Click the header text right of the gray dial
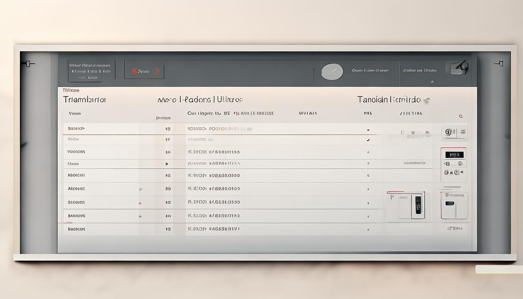The height and width of the screenshot is (299, 523). [370, 70]
